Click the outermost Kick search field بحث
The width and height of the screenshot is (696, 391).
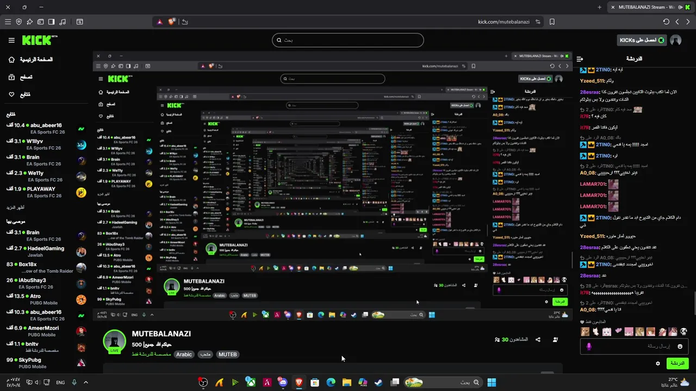tap(348, 40)
